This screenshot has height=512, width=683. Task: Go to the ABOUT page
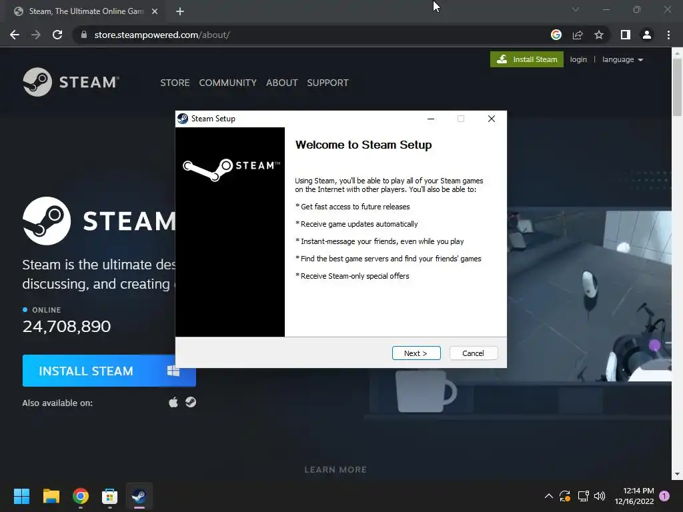282,83
